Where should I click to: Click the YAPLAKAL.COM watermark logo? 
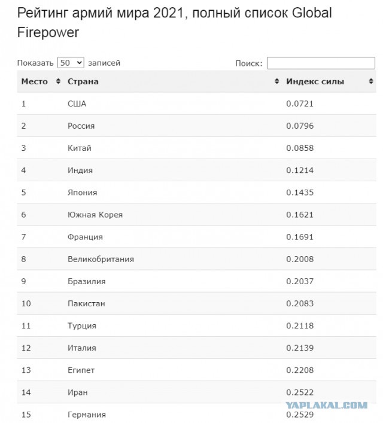pyautogui.click(x=327, y=405)
